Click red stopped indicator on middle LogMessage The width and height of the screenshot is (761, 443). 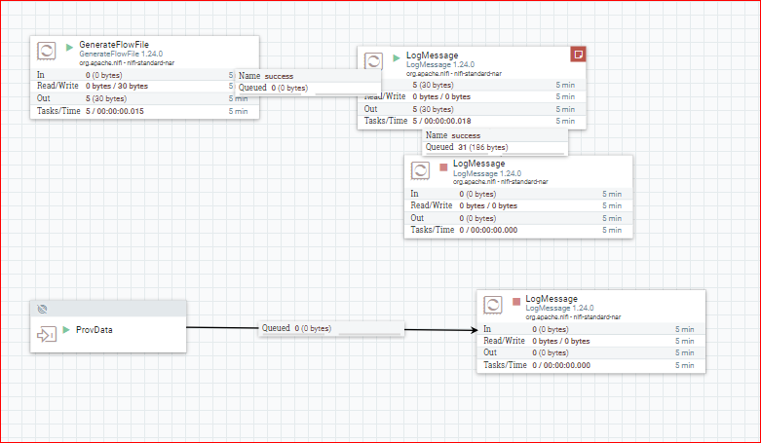tap(443, 166)
